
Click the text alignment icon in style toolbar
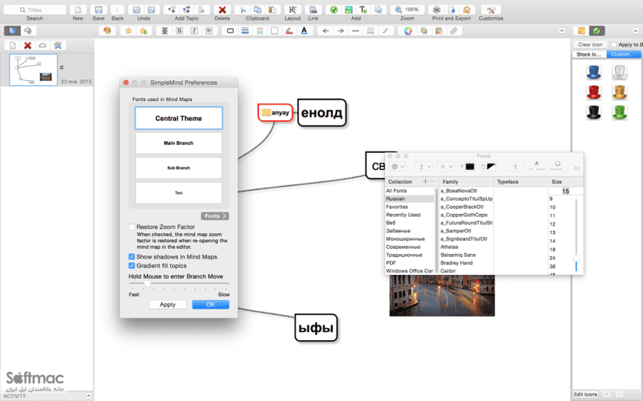click(164, 30)
